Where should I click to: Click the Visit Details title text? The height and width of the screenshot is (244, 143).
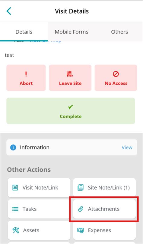click(x=72, y=11)
